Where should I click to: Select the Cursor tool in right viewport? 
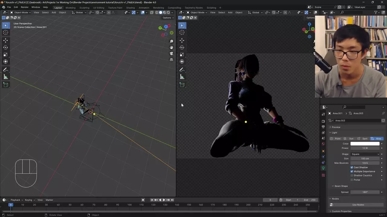click(x=182, y=33)
